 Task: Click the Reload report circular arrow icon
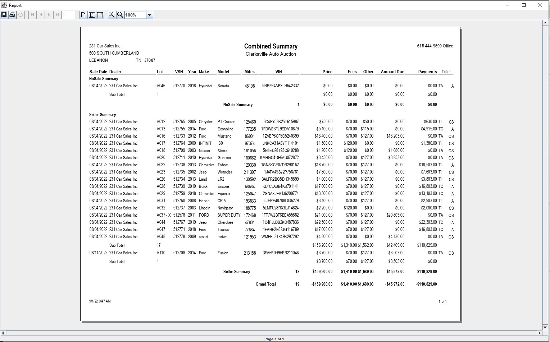[21, 15]
